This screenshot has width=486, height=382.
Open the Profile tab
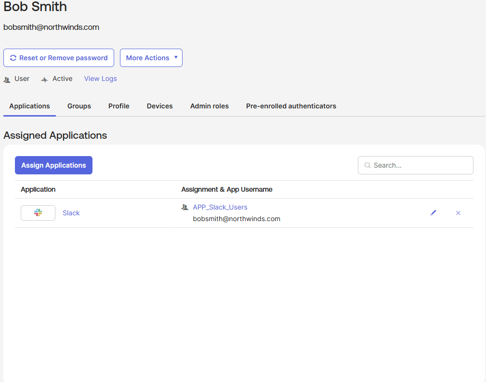coord(118,106)
